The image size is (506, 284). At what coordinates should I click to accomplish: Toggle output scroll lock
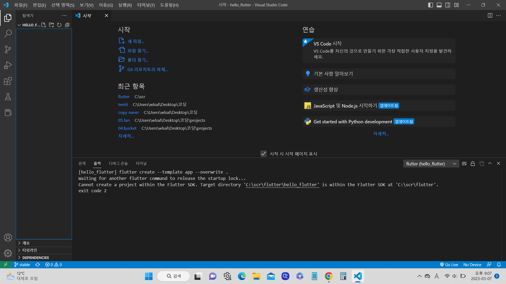coord(473,164)
